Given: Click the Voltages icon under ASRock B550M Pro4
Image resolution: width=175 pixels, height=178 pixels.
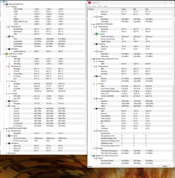Looking at the screenshot, I should point(9,7).
